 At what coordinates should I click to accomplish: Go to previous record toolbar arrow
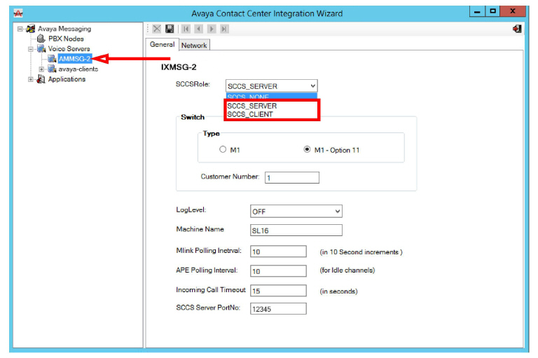click(x=199, y=29)
